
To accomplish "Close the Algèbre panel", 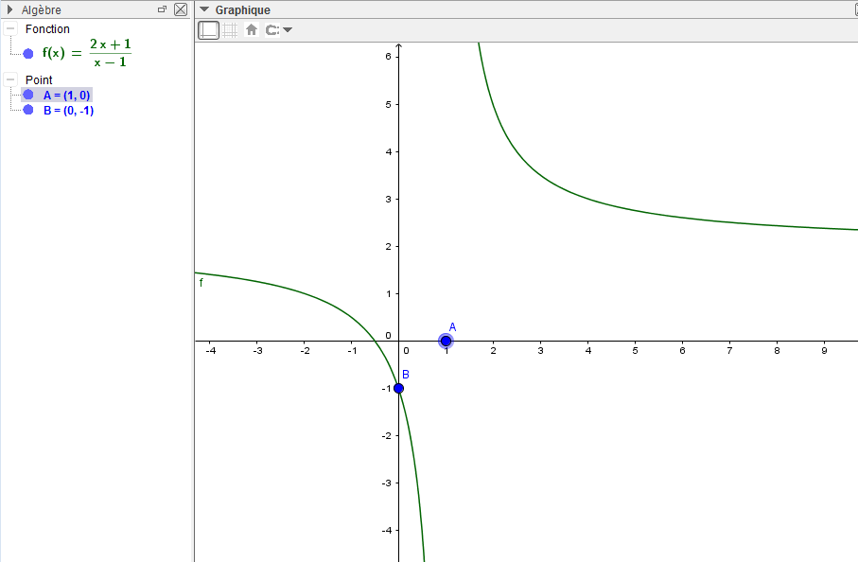I will click(x=181, y=9).
